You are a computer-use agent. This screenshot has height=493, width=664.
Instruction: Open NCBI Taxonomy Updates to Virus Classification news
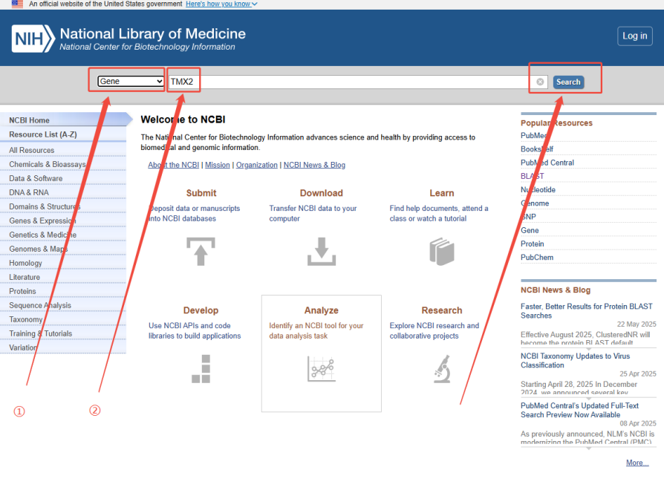tap(575, 361)
